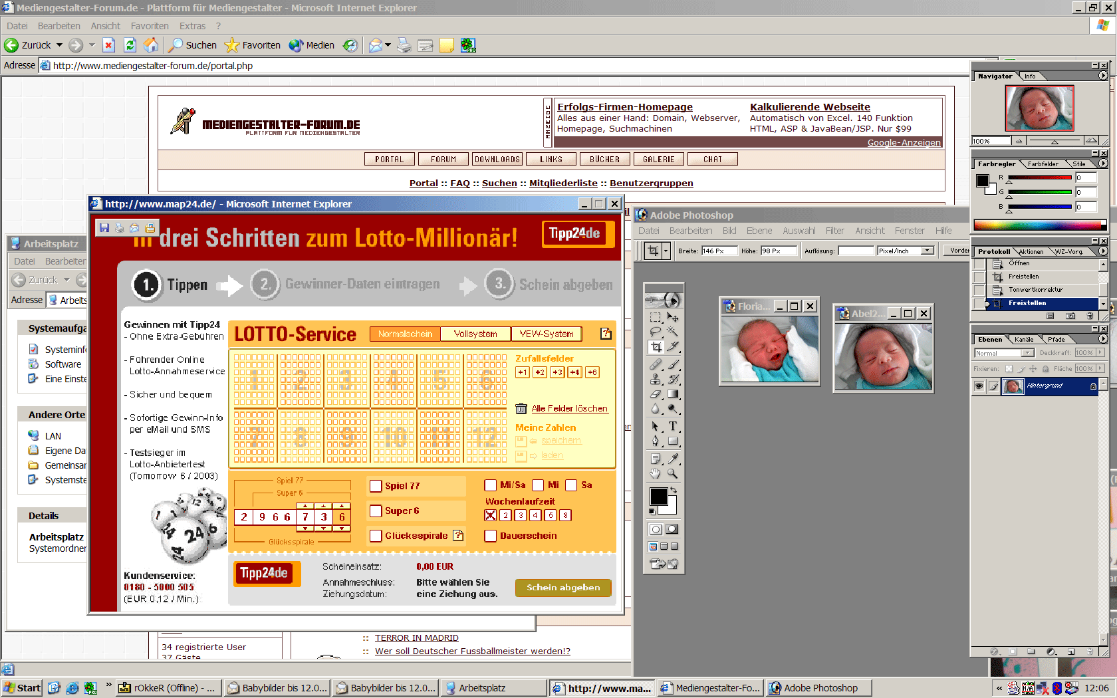Select the Type tool in toolbox

(x=673, y=426)
